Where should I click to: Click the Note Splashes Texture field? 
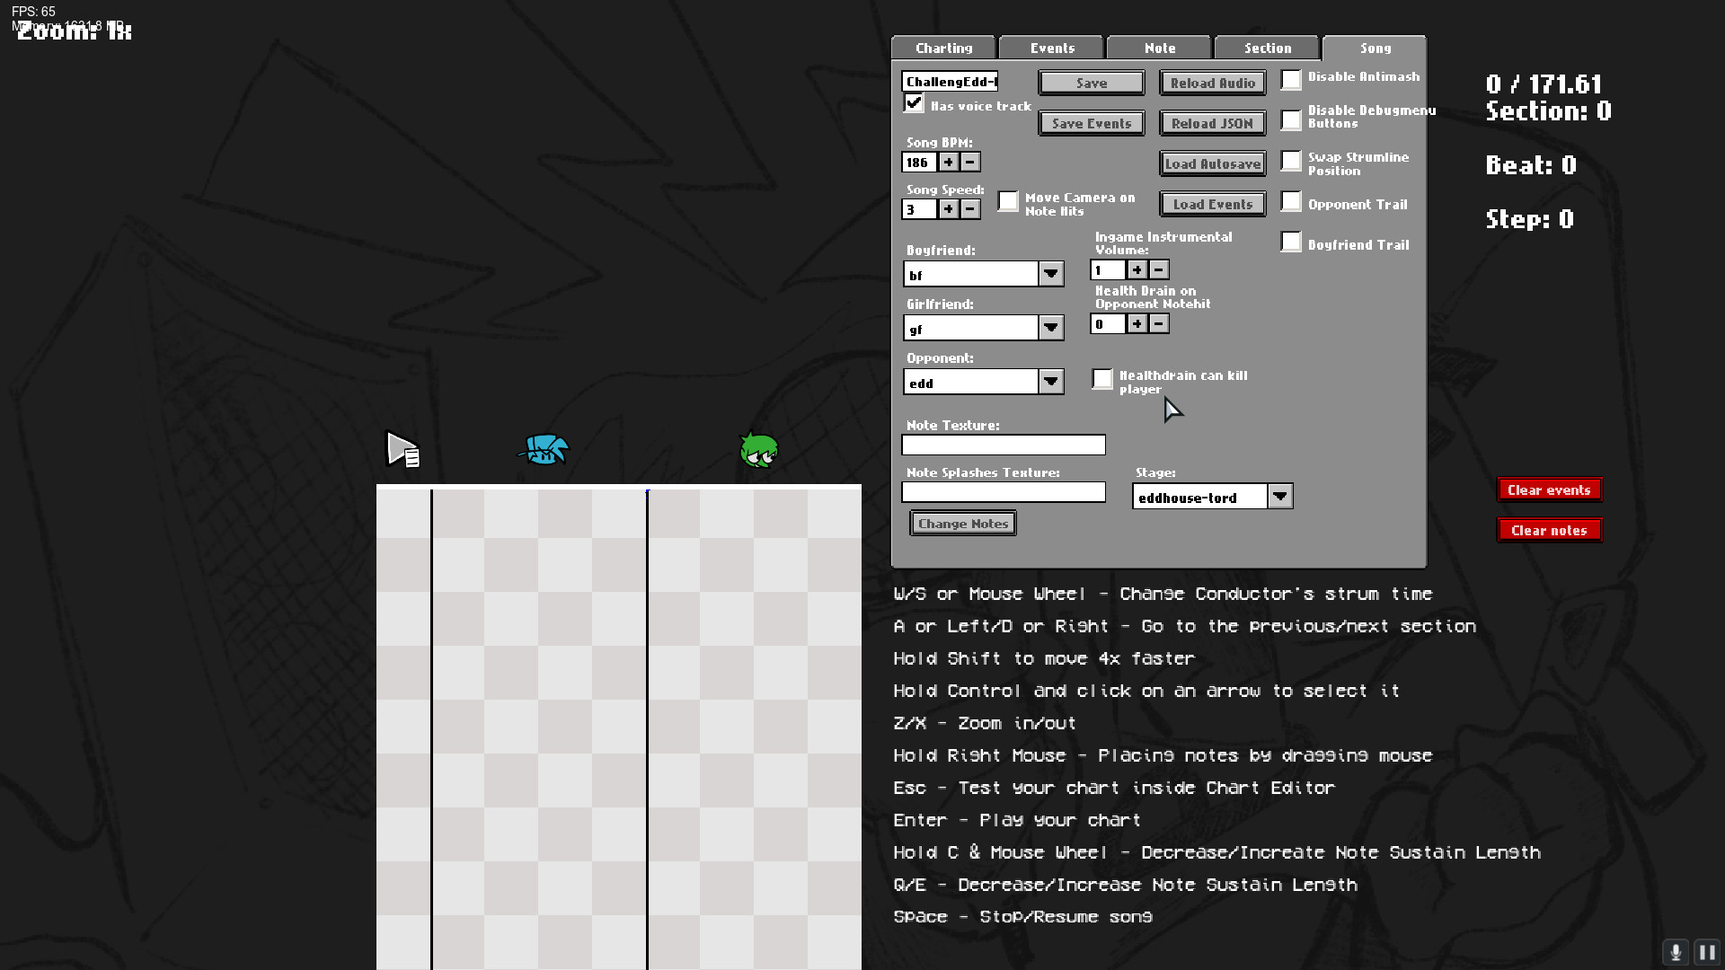pyautogui.click(x=1004, y=492)
